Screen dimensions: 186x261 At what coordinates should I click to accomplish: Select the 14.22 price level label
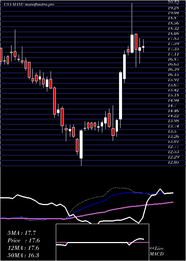tap(174, 116)
